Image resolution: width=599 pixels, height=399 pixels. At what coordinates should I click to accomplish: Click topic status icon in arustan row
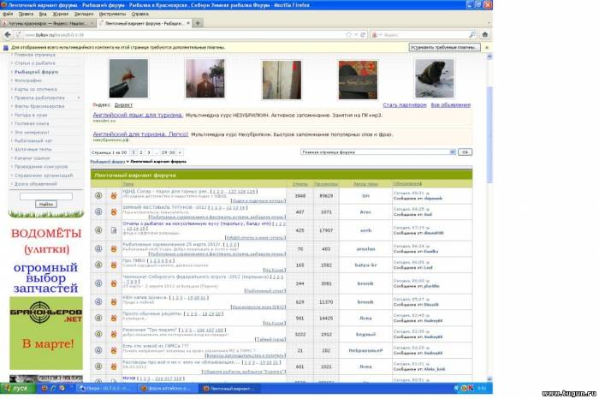pos(98,249)
